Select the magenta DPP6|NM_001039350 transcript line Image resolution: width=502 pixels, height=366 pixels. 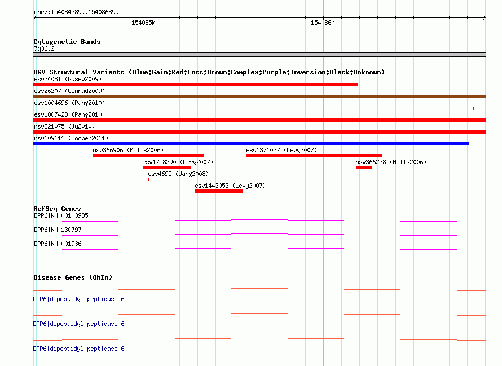coord(259,221)
